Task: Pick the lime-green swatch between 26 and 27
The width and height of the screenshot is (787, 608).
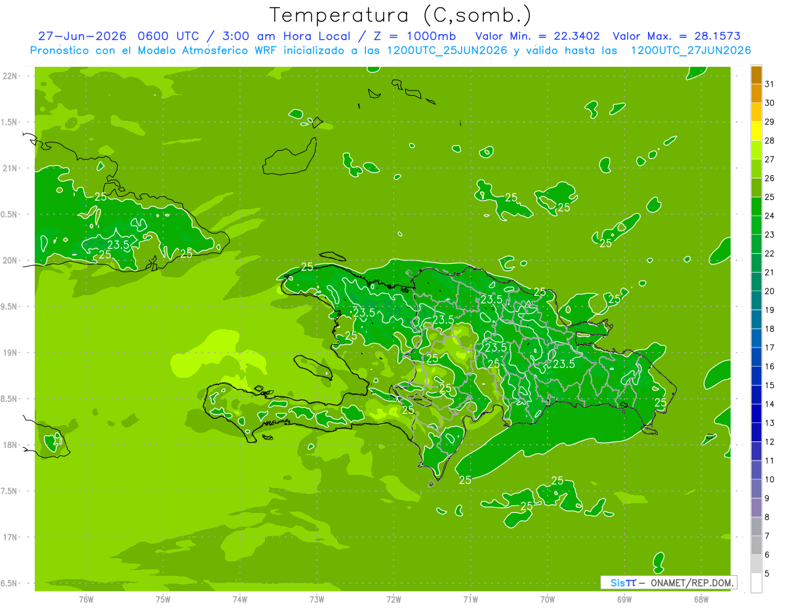Action: [x=756, y=169]
